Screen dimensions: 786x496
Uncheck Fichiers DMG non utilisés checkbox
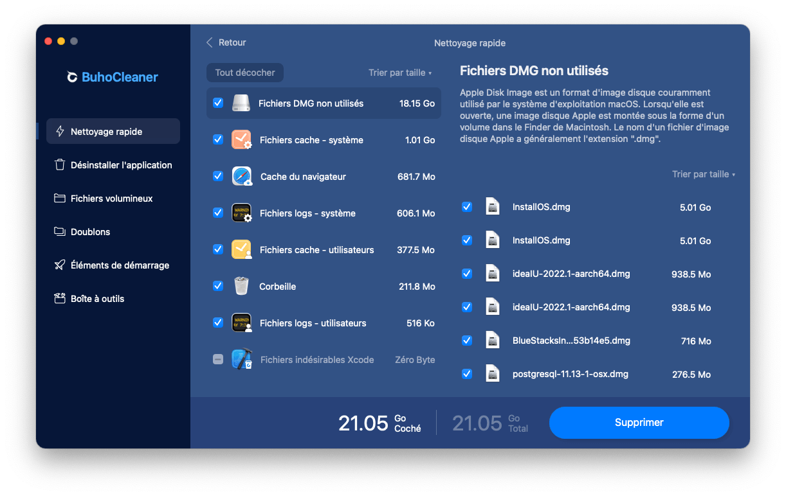coord(218,103)
